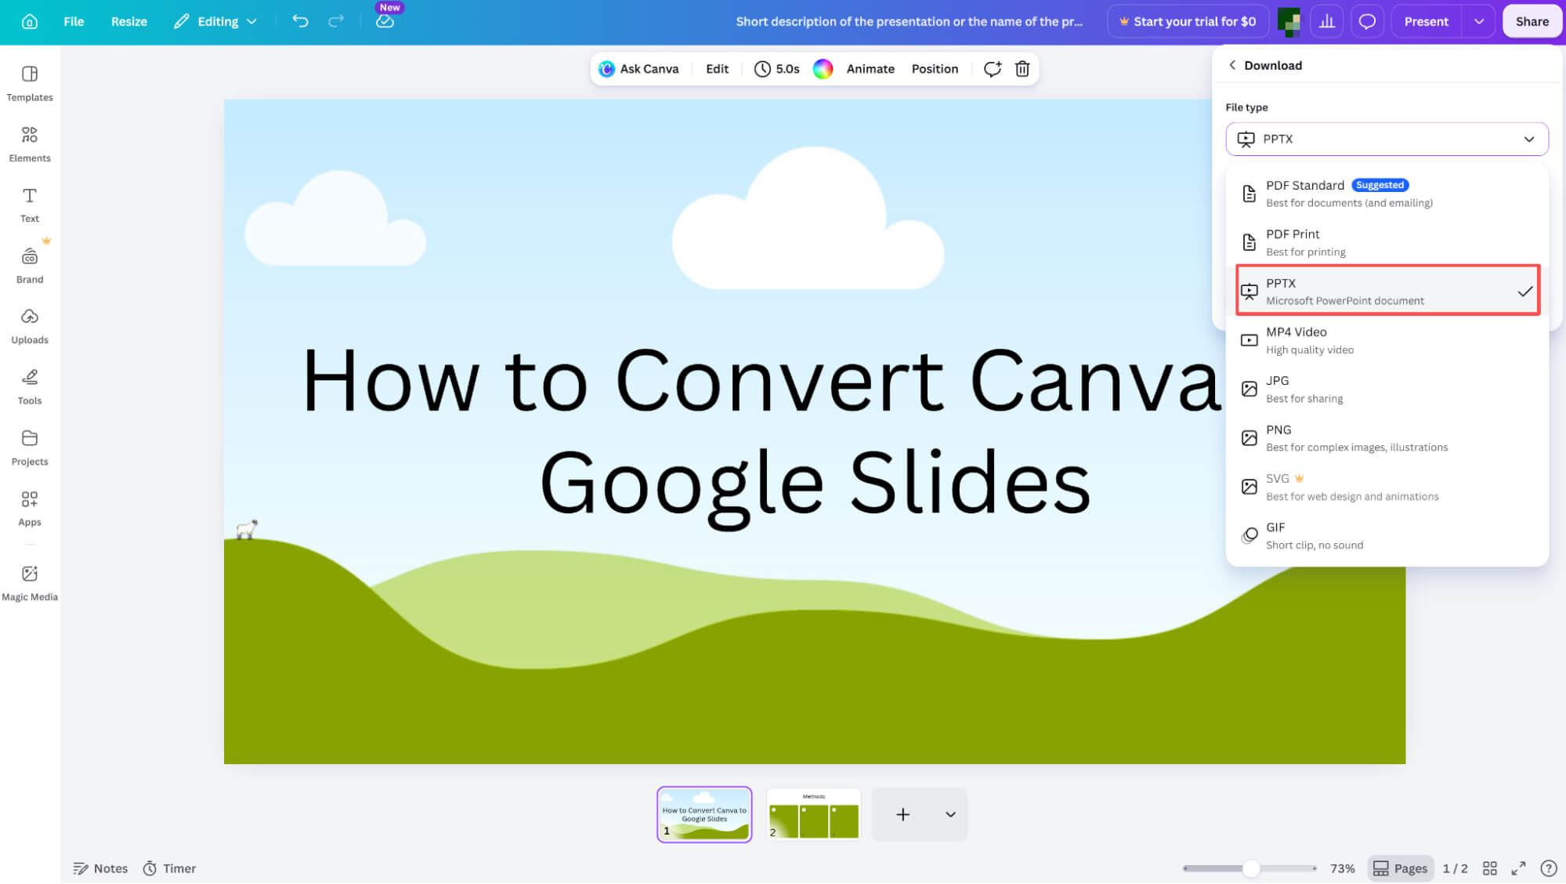Click Start your trial for $0
This screenshot has width=1566, height=884.
coord(1187,21)
